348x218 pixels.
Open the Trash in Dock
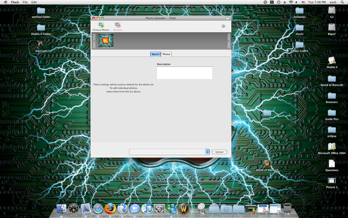tap(288, 209)
